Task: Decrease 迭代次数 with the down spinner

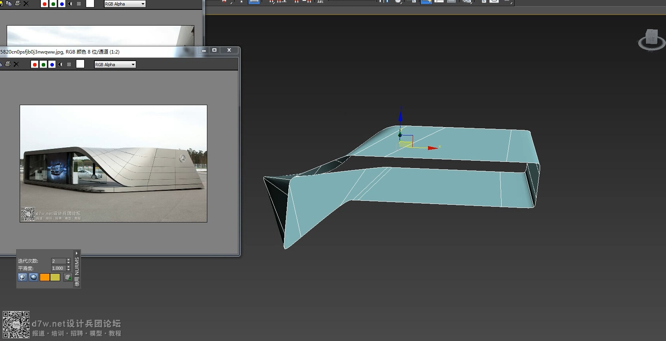Action: tap(68, 263)
